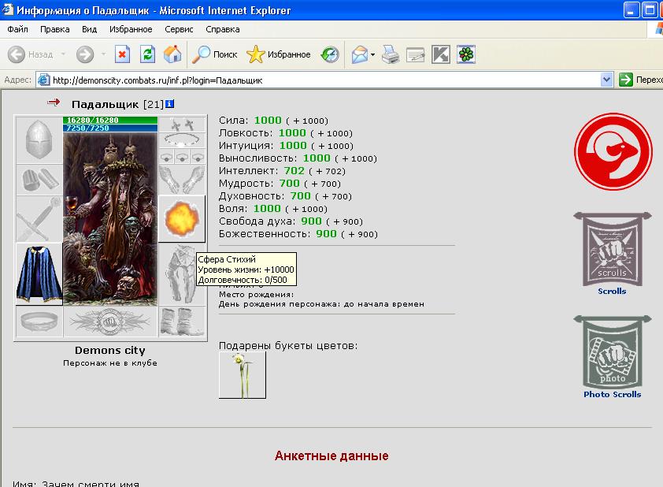This screenshot has width=663, height=487.
Task: Open the Photo Scrolls link
Action: 612,394
